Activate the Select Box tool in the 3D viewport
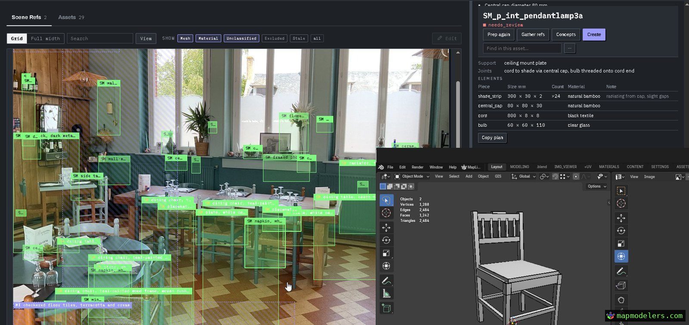 pos(386,200)
